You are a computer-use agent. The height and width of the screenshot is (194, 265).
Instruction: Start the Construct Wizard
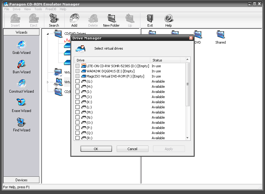pyautogui.click(x=21, y=86)
